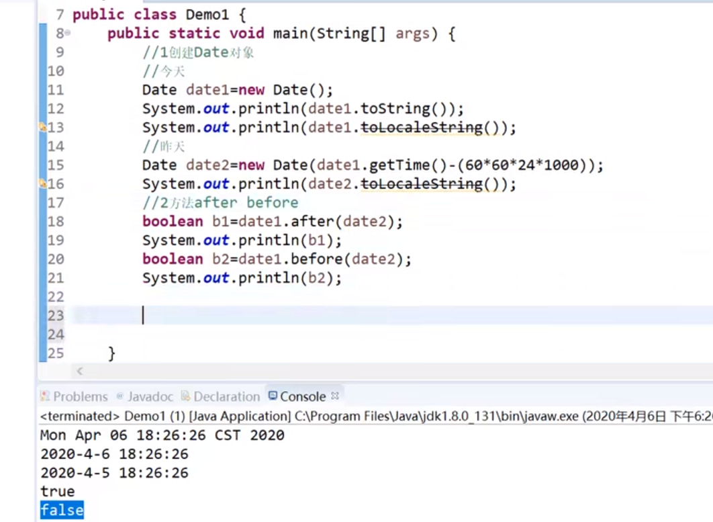Click the Console tab icon
713x522 pixels.
click(x=273, y=396)
